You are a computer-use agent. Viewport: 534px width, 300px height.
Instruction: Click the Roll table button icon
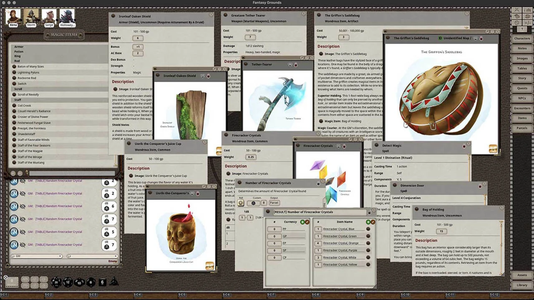tap(241, 203)
